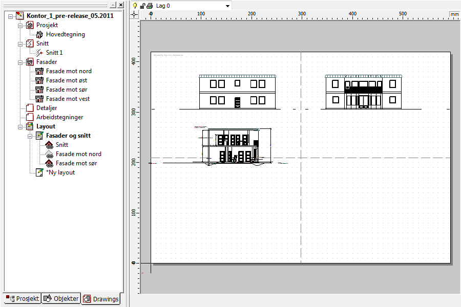
Task: Select Fasade mot vest entry
Action: pyautogui.click(x=68, y=99)
